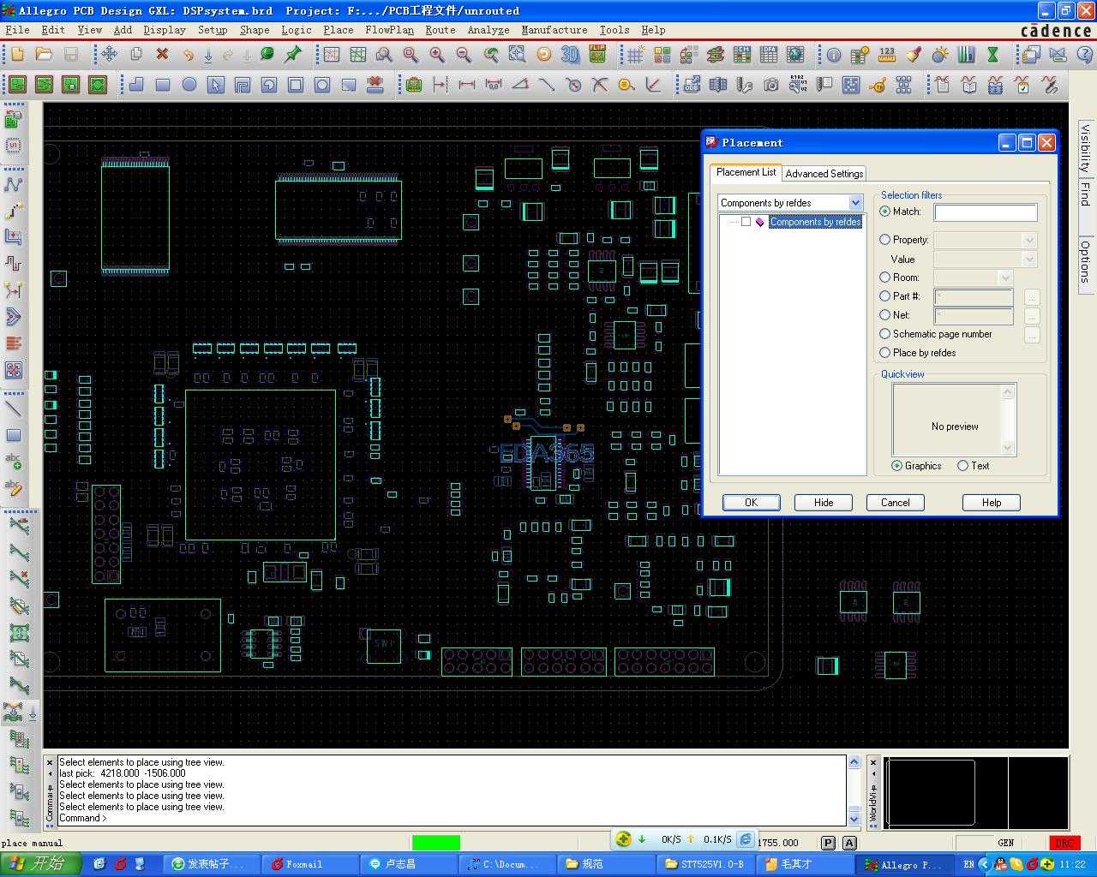Select the Net filter radio button

click(x=885, y=315)
